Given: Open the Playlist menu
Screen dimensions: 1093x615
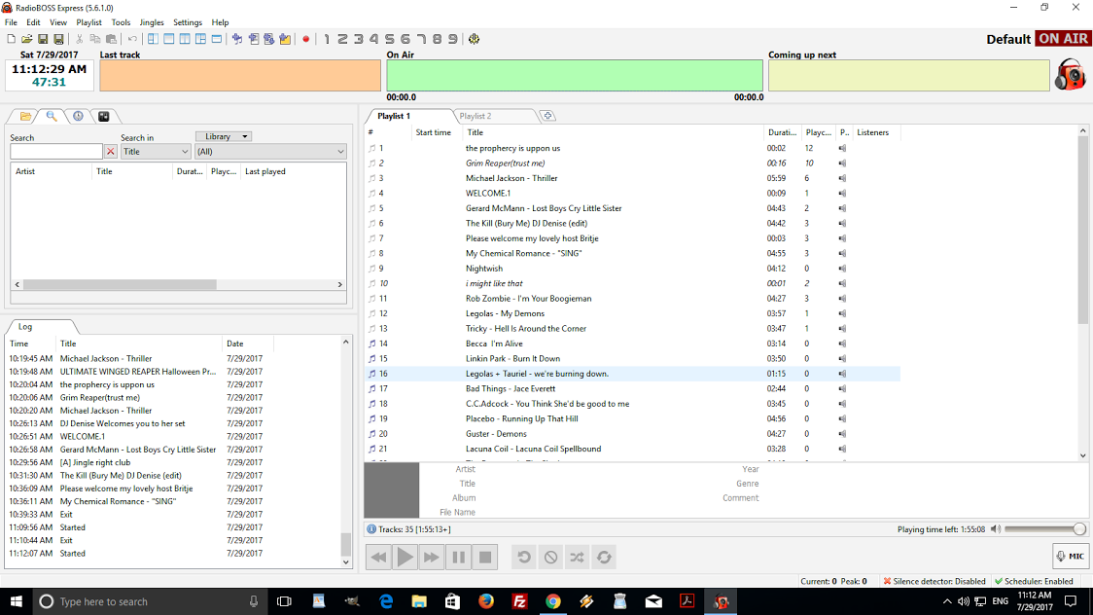Looking at the screenshot, I should [x=88, y=22].
